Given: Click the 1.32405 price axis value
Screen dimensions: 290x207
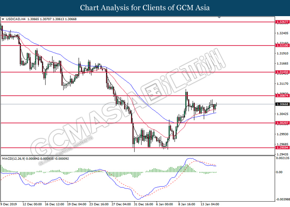Looking at the screenshot, I should point(283,33).
